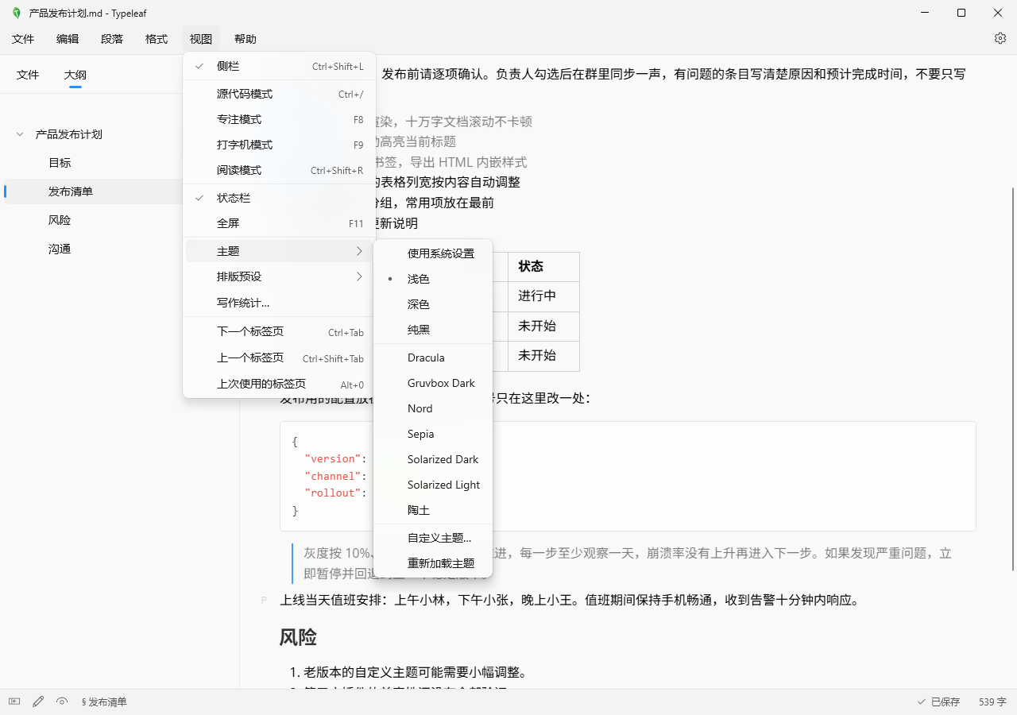1017x715 pixels.
Task: Choose 源代码模式 from the view menu
Action: pyautogui.click(x=279, y=94)
